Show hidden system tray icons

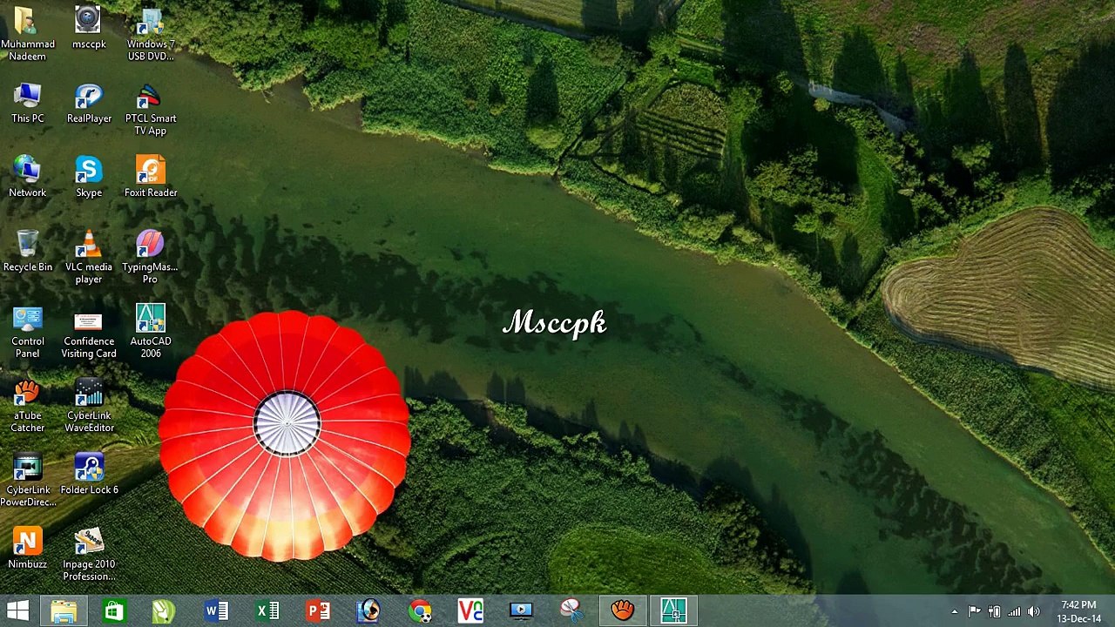click(x=955, y=611)
